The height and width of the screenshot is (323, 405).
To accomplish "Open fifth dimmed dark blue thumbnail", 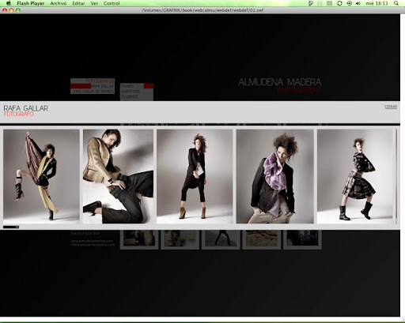I will click(x=302, y=239).
